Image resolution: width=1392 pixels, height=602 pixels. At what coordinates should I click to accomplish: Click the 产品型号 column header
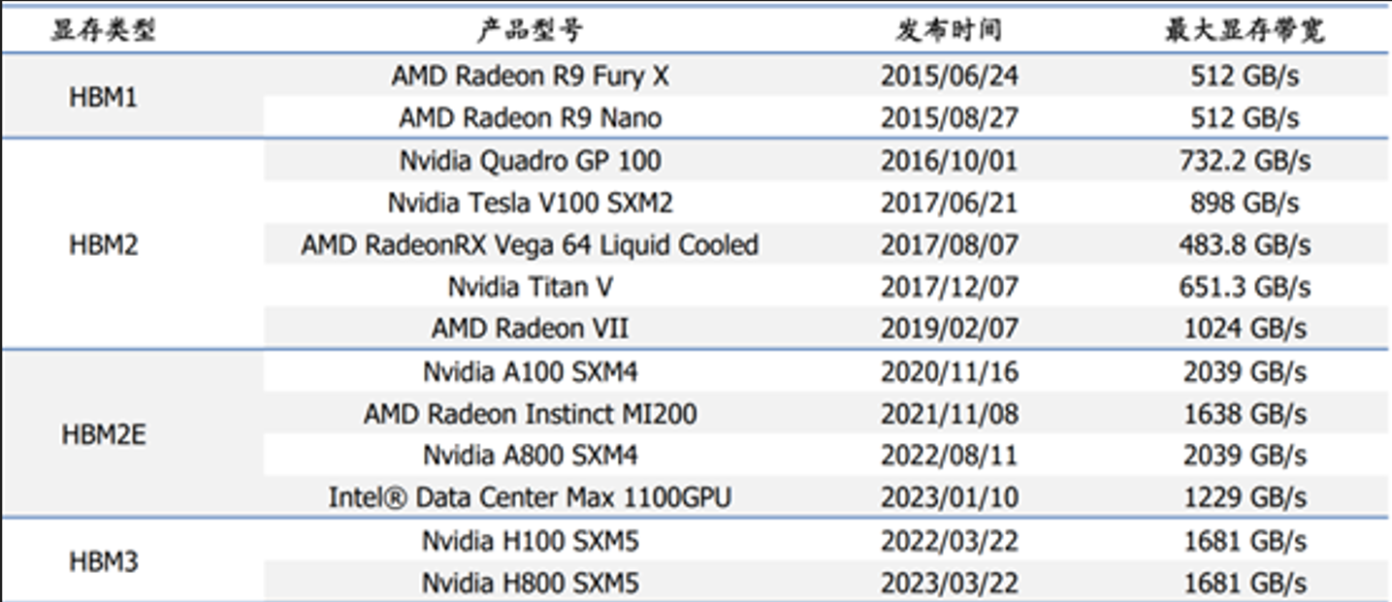(x=530, y=31)
